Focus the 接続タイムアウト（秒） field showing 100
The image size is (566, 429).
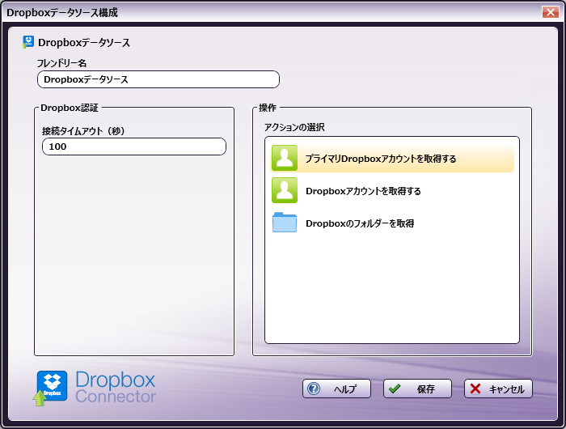coord(134,147)
